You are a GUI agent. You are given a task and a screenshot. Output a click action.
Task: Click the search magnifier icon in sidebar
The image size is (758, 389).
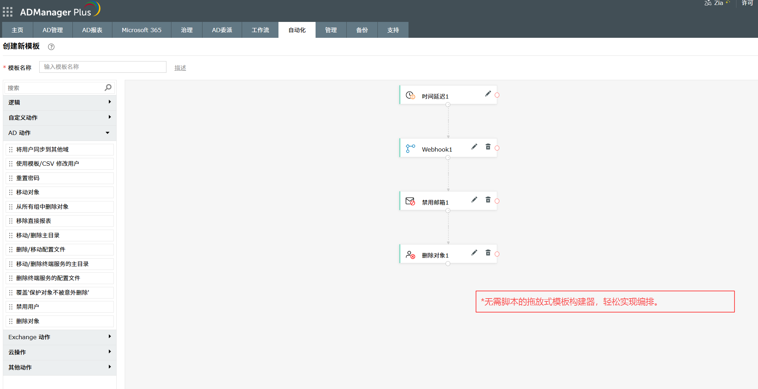[x=108, y=87]
